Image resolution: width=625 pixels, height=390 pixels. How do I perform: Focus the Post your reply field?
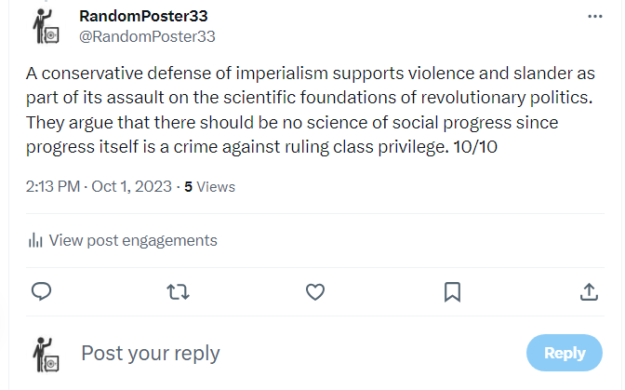tap(279, 354)
